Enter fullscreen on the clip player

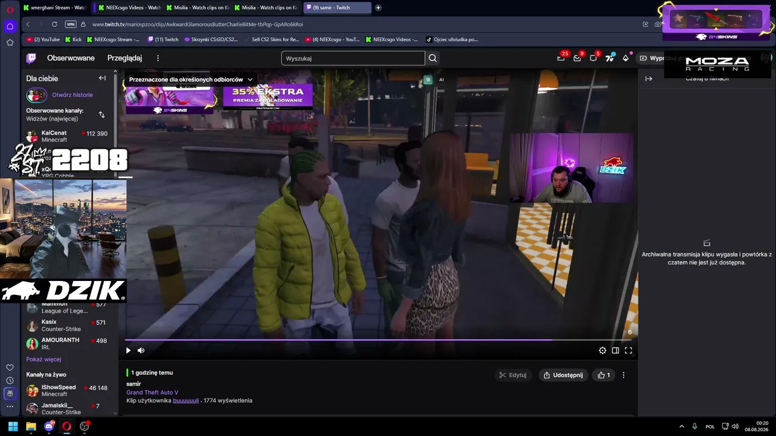coord(629,350)
